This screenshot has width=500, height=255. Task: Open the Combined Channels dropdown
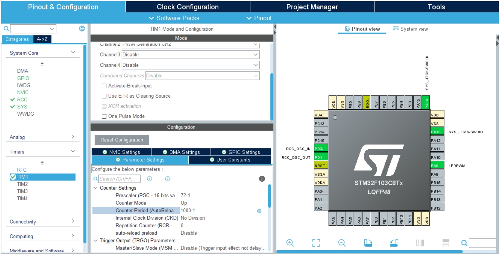coord(202,76)
